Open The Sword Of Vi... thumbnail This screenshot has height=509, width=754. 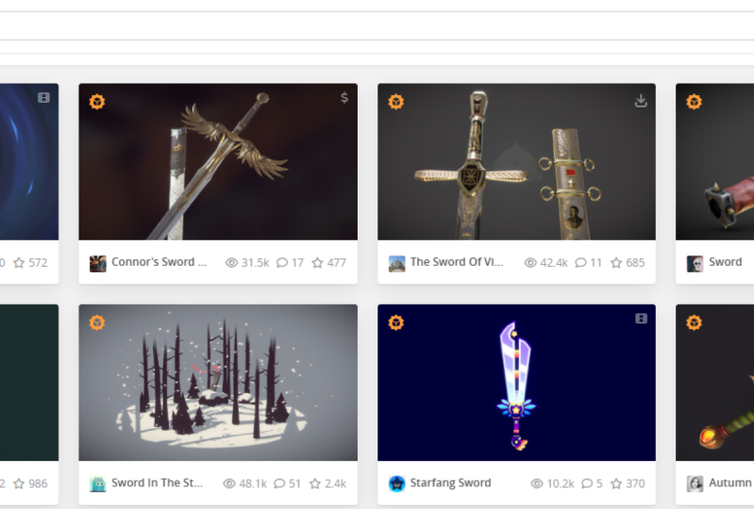[x=516, y=162]
